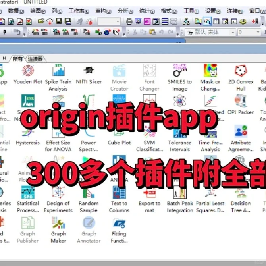Click the save template icon

coord(68,21)
